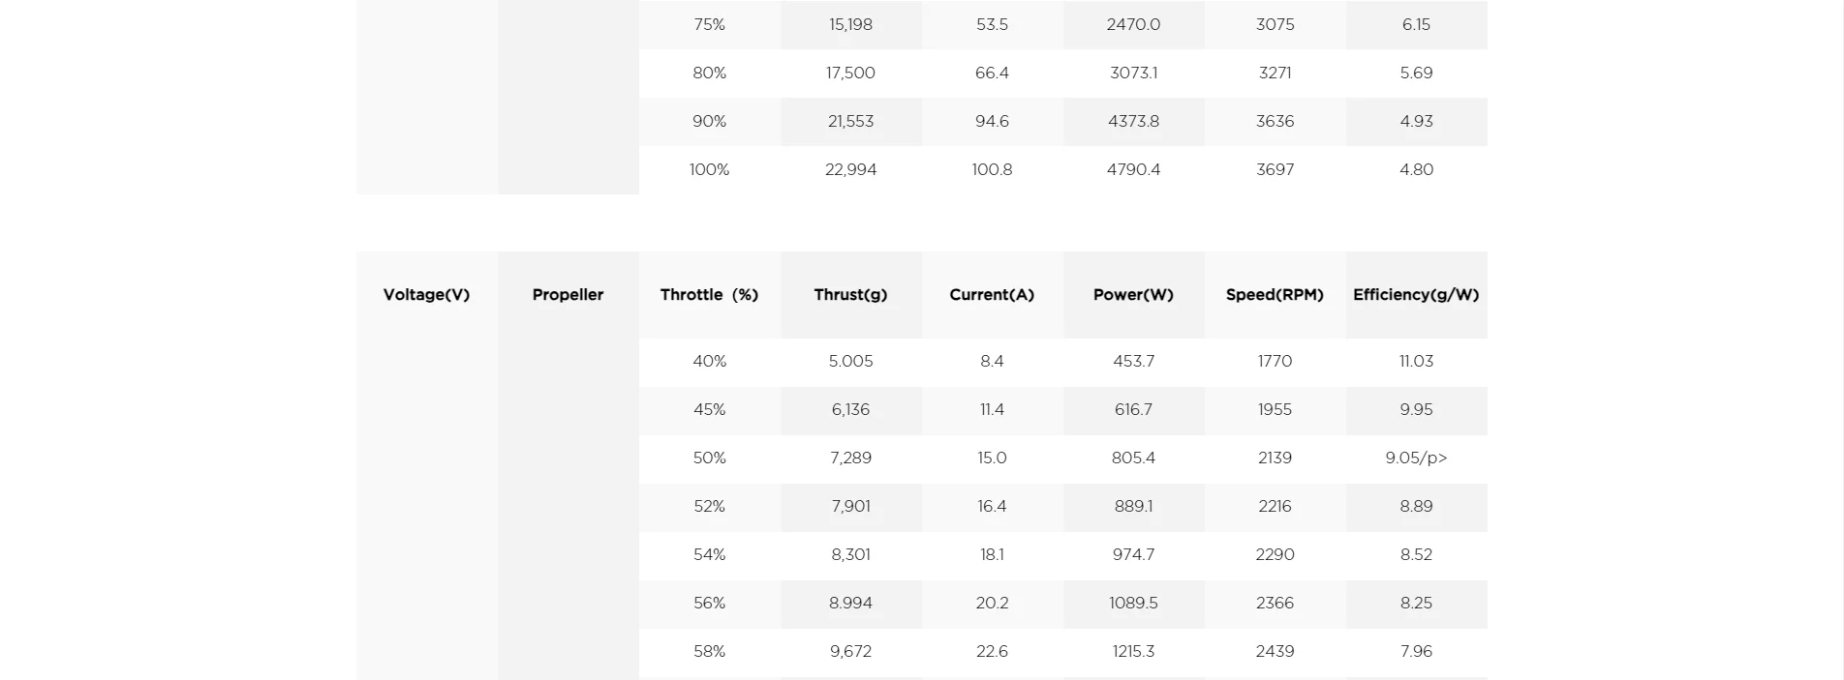Click the Current(A) column header
This screenshot has height=680, width=1844.
992,295
